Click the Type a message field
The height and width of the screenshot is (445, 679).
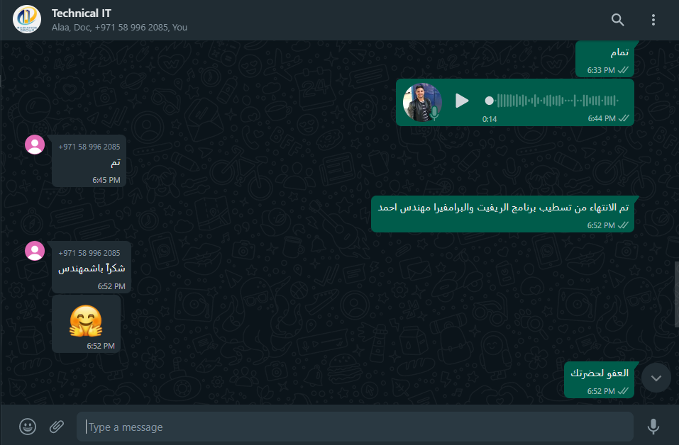click(355, 427)
